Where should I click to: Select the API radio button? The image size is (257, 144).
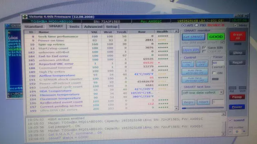click(x=183, y=25)
